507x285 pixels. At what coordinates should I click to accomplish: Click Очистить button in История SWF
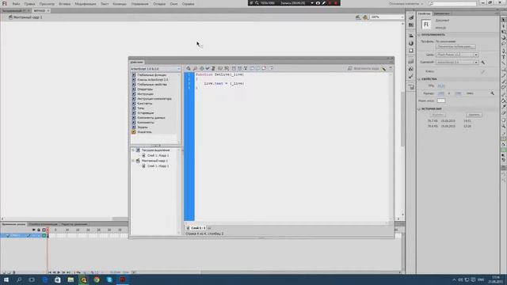(474, 115)
